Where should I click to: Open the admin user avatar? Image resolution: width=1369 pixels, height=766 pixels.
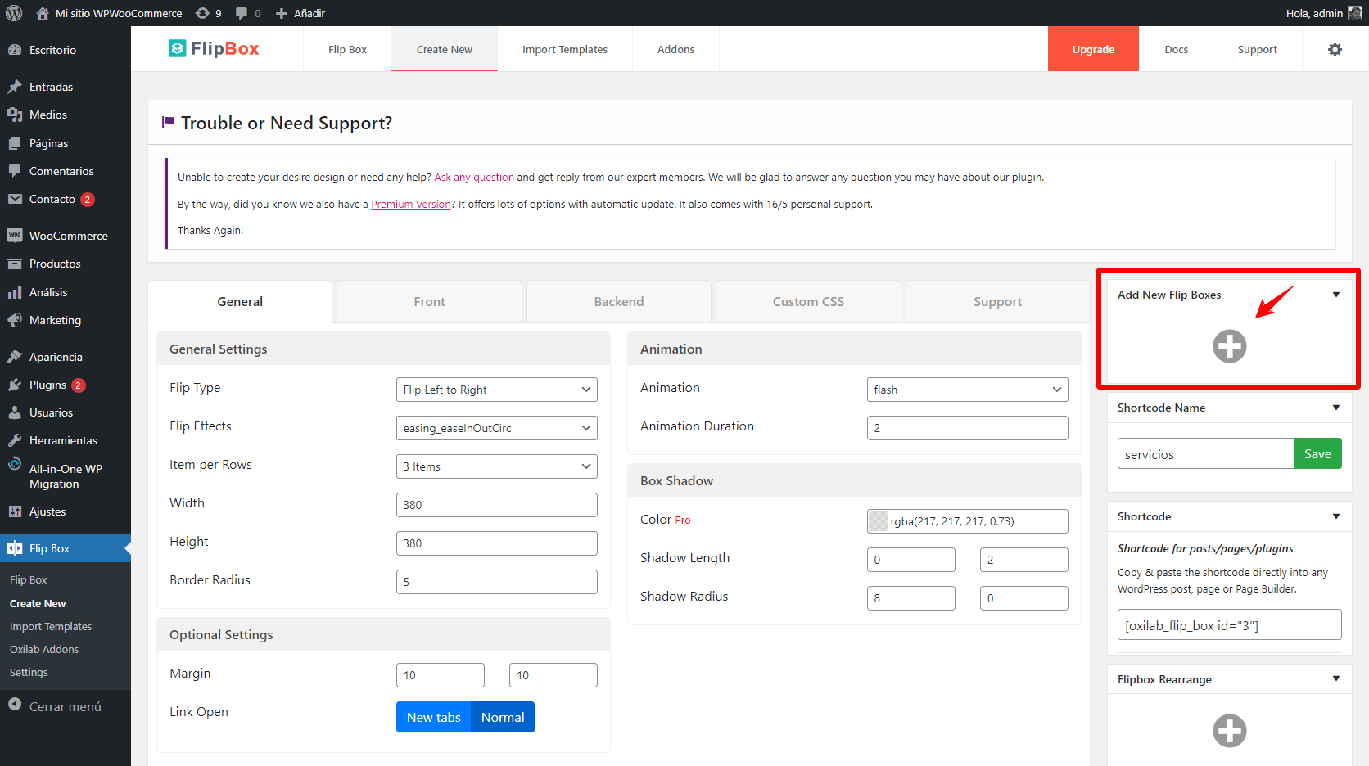pos(1355,13)
